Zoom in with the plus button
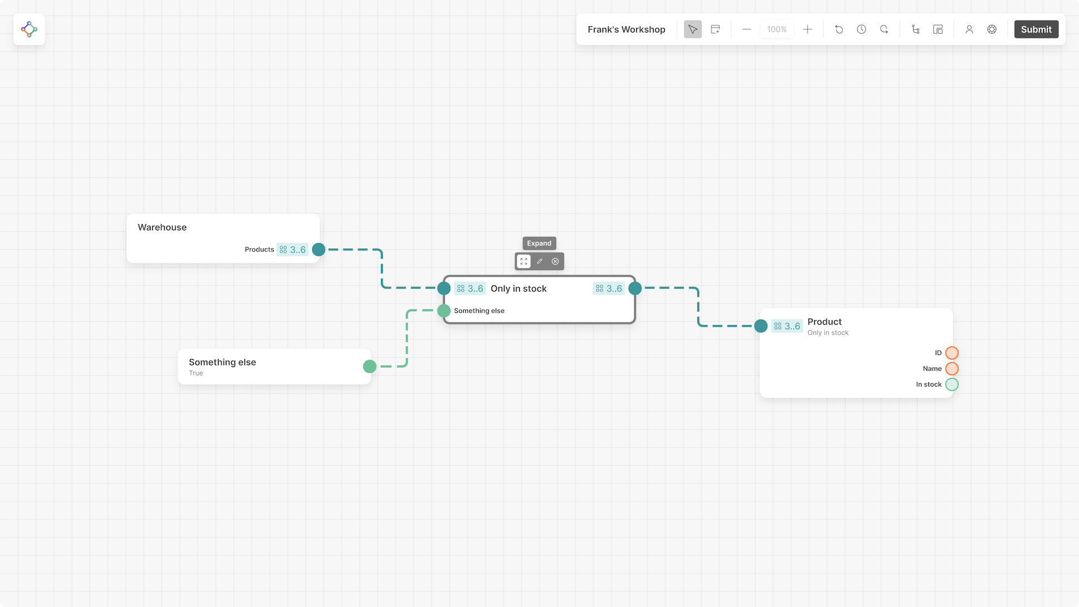This screenshot has width=1079, height=607. [808, 29]
